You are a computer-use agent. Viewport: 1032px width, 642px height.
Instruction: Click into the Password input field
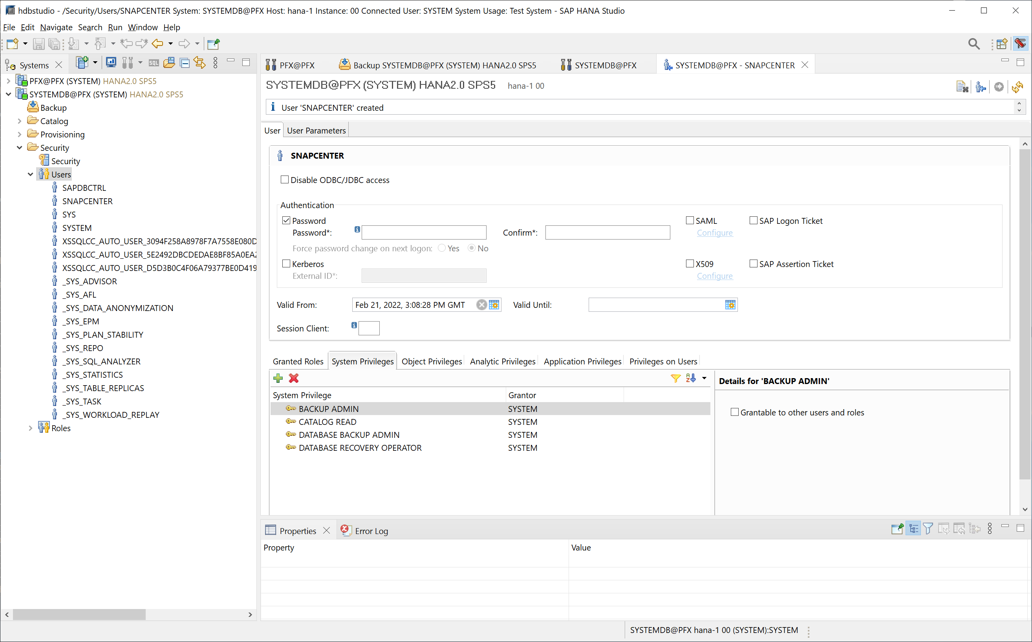(424, 233)
